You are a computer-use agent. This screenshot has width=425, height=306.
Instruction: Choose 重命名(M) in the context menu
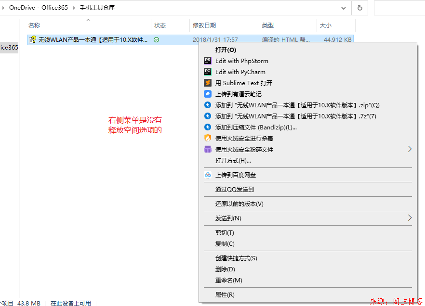pyautogui.click(x=229, y=280)
